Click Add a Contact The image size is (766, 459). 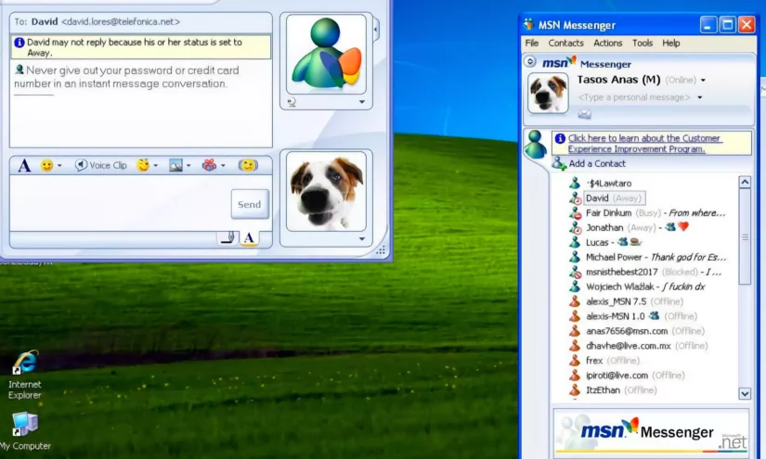click(x=589, y=163)
